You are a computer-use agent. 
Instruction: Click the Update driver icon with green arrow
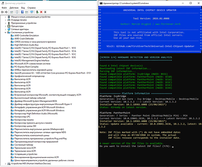(x=38, y=12)
